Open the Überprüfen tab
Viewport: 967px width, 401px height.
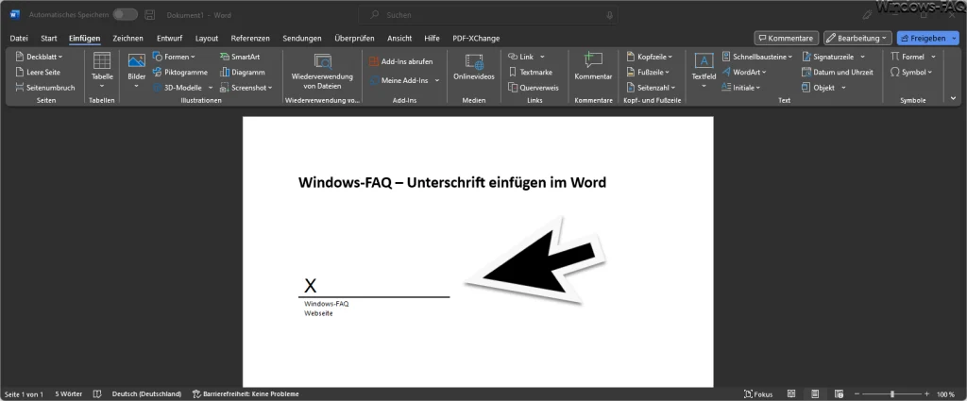(x=354, y=38)
